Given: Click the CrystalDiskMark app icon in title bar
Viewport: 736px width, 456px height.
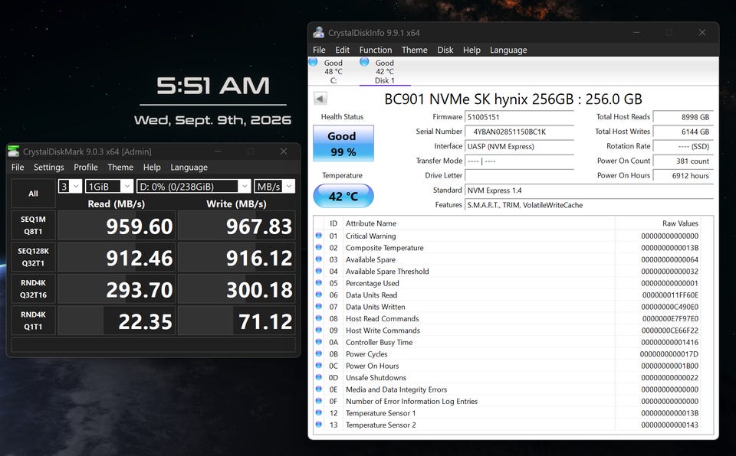Looking at the screenshot, I should tap(14, 151).
